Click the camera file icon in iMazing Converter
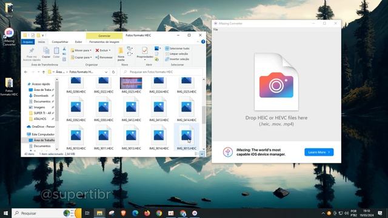388x218 pixels. [276, 82]
